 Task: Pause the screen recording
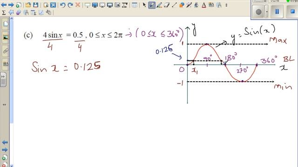(277, 12)
